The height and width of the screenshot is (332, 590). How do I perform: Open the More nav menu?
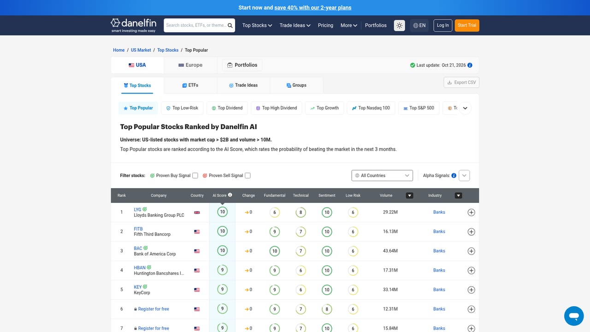(349, 25)
